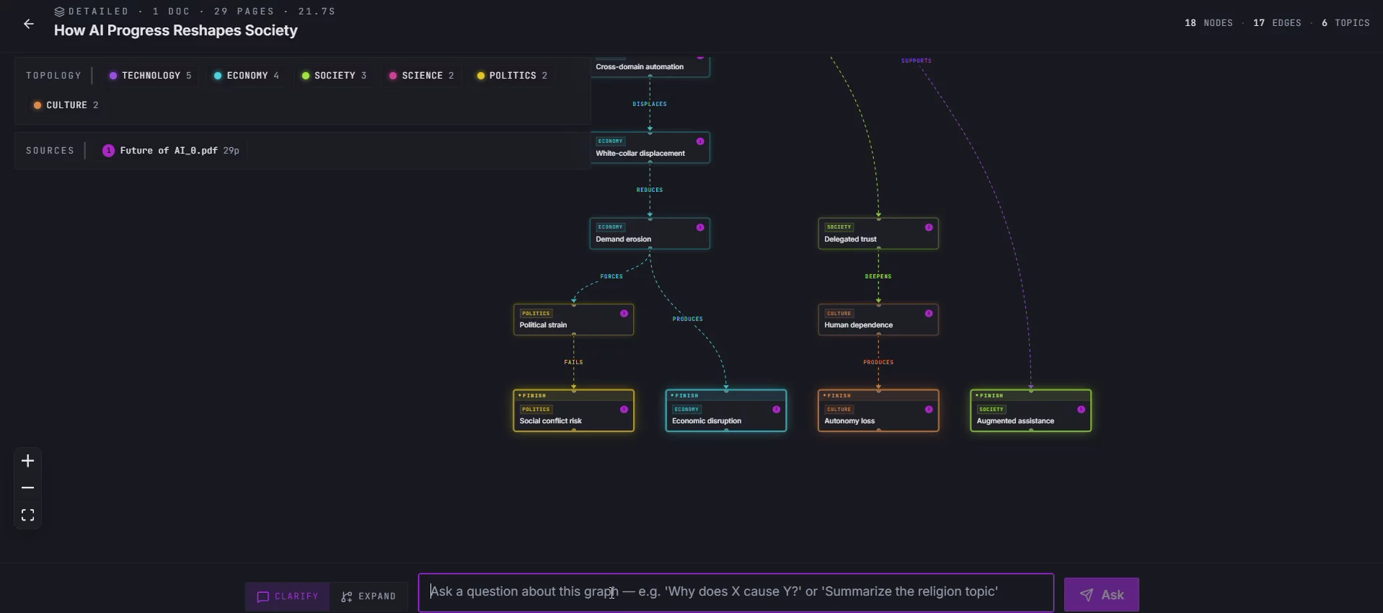This screenshot has height=613, width=1383.
Task: Select the Human dependence node
Action: [x=878, y=319]
